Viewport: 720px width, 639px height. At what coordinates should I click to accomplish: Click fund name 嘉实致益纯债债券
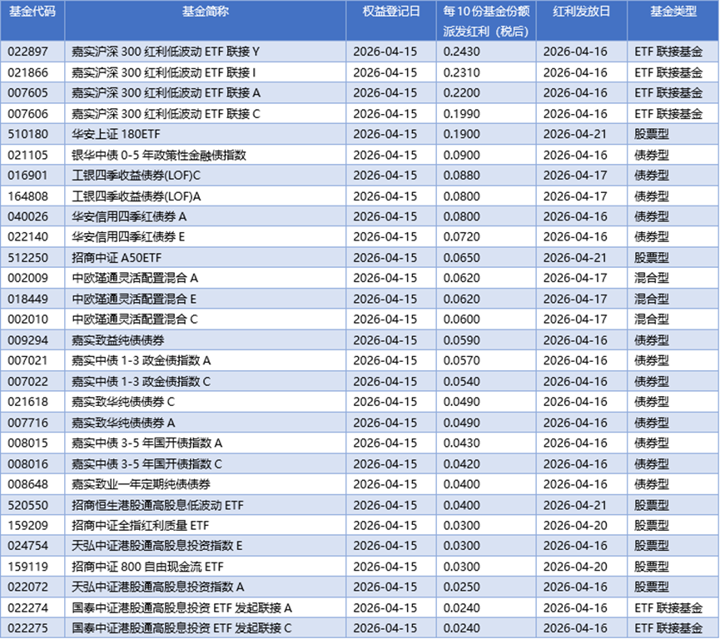[x=118, y=340]
